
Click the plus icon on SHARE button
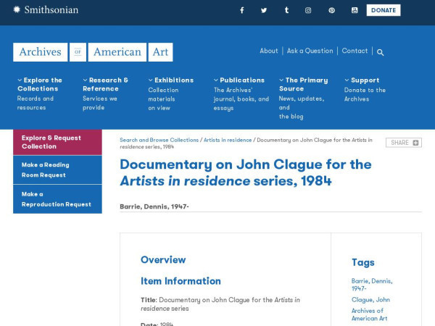(x=415, y=143)
